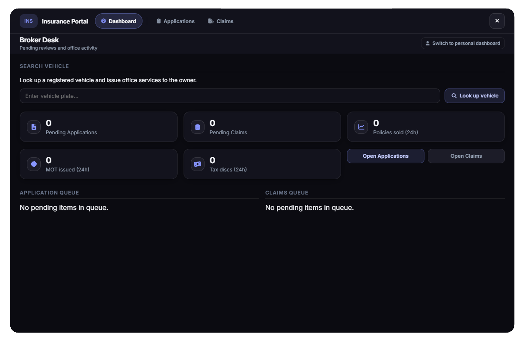Click the gauge icon in Dashboard tab
This screenshot has height=342, width=525.
tap(104, 21)
